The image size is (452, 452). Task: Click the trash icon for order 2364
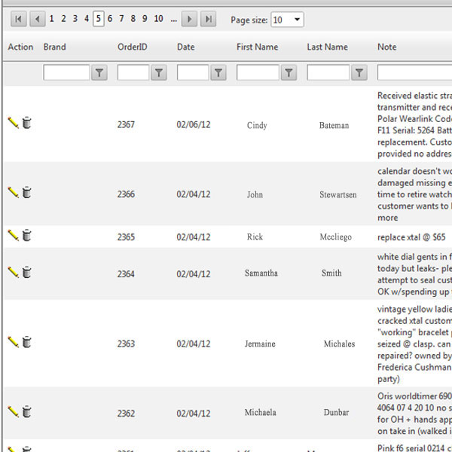click(26, 272)
